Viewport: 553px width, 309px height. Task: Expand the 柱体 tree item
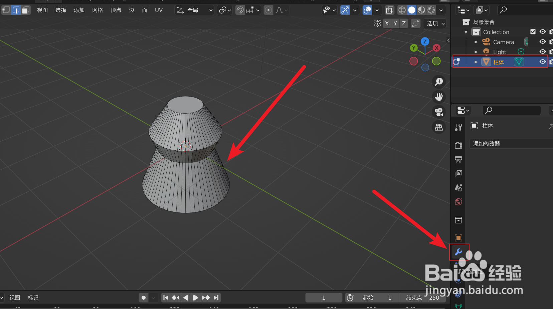(x=476, y=62)
